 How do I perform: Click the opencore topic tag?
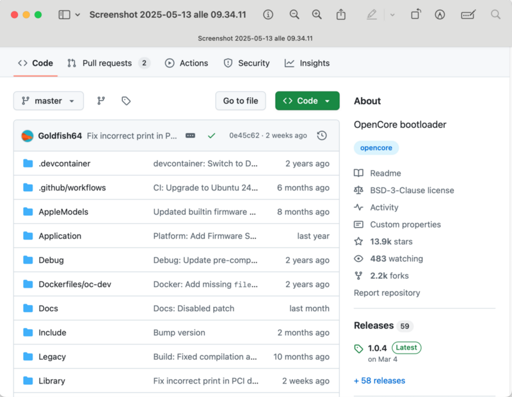(376, 148)
